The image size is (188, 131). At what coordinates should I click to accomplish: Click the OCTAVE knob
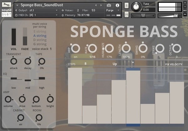177,48
